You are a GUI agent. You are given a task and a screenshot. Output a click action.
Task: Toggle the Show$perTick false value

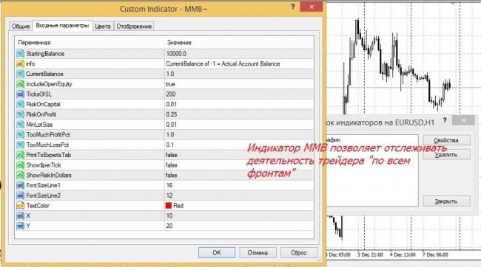[239, 165]
